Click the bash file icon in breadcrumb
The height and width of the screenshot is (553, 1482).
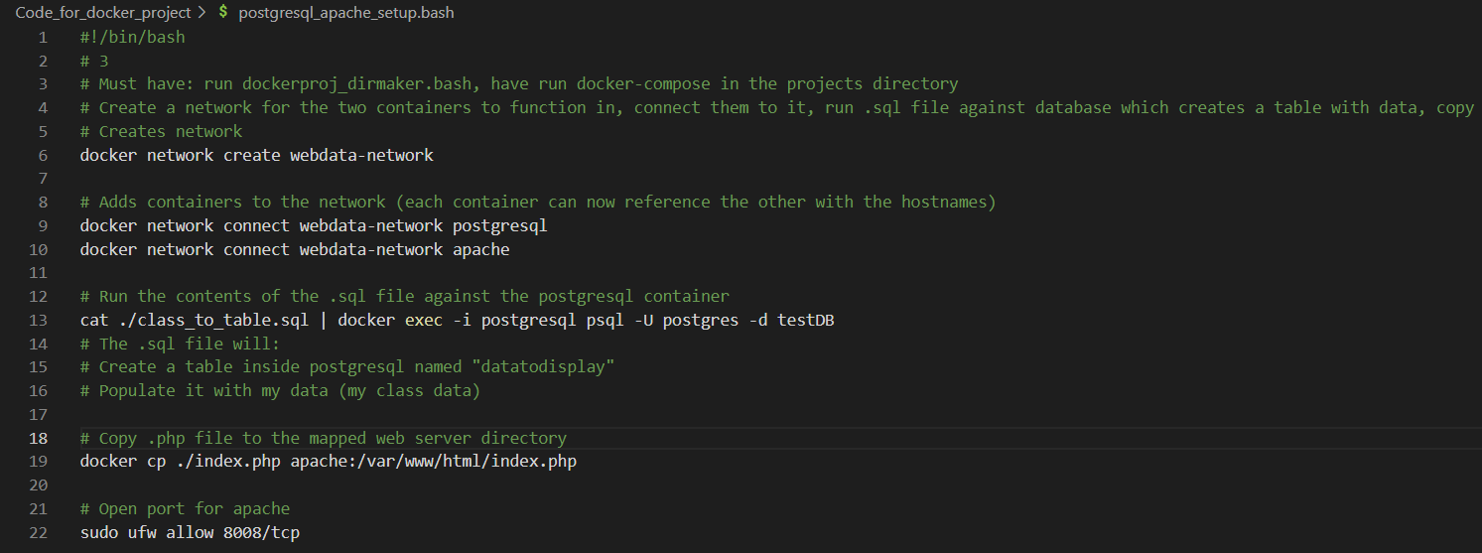click(x=223, y=13)
